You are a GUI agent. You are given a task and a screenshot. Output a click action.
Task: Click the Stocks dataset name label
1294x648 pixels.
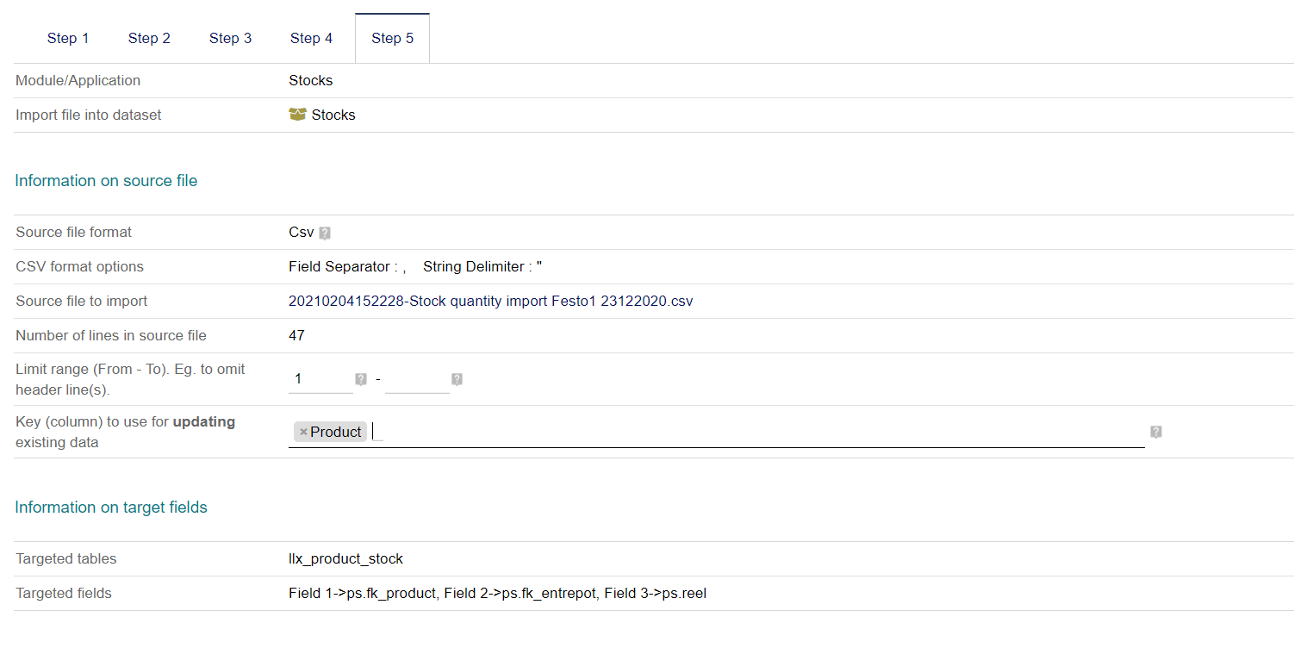[x=333, y=115]
